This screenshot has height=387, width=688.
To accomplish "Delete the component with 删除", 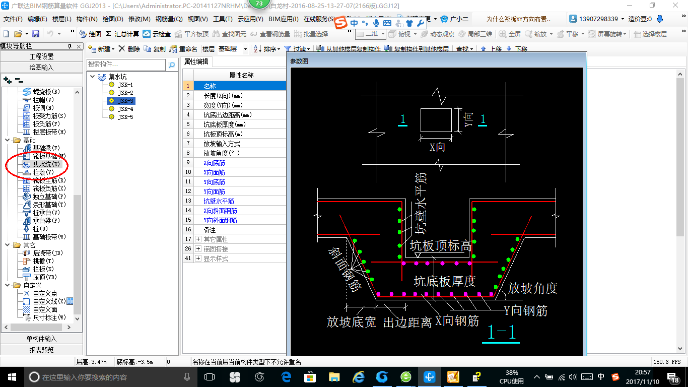I will tap(129, 49).
